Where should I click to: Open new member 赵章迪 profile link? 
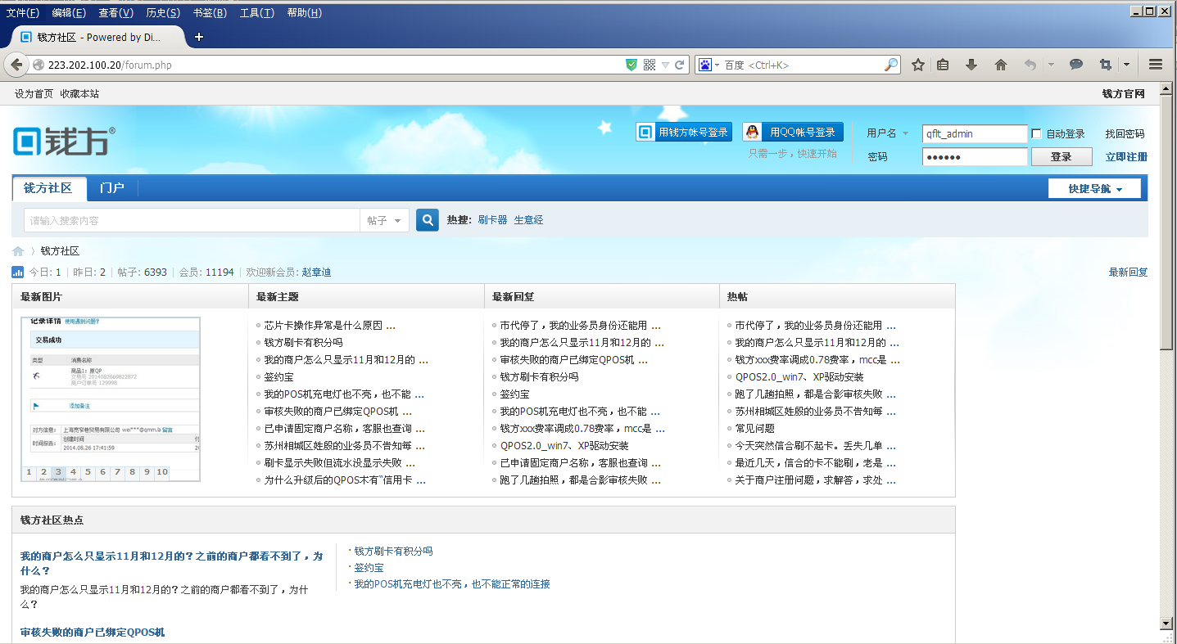pos(316,272)
